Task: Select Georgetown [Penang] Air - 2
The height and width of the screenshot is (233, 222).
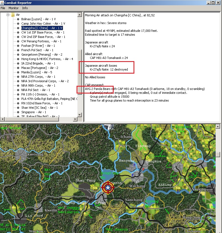Action: point(42,55)
